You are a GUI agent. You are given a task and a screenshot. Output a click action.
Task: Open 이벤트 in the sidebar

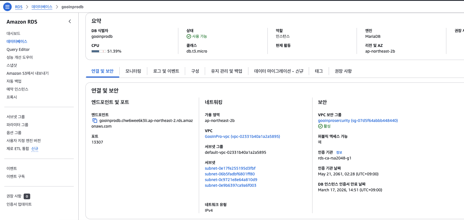(12, 169)
